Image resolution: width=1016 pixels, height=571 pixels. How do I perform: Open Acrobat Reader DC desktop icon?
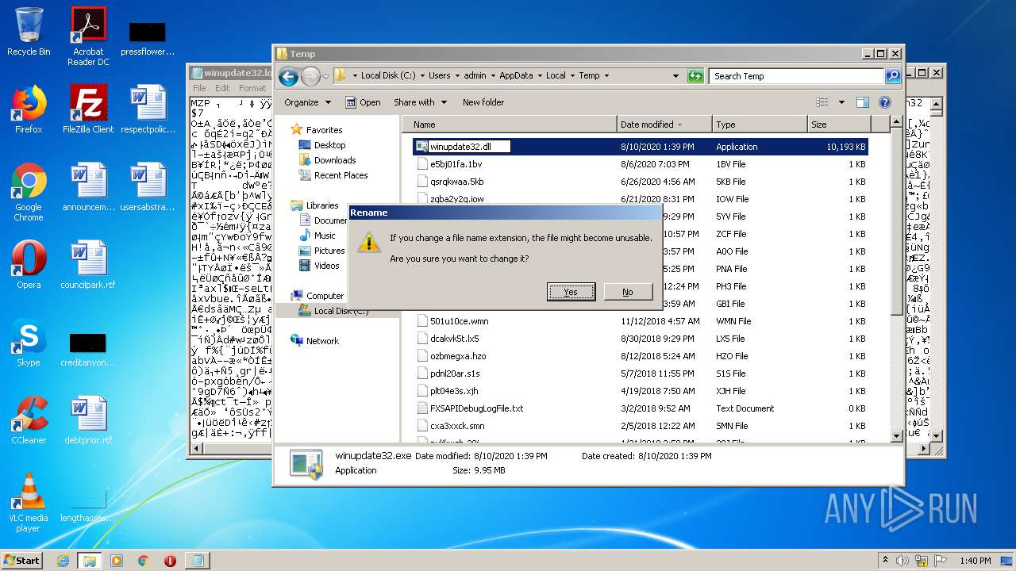pyautogui.click(x=88, y=36)
